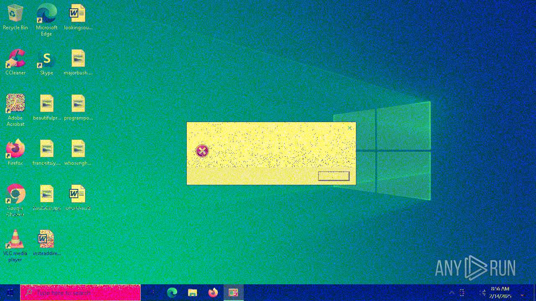Select the .jpg image file beside Chrome
This screenshot has height=301, width=536.
47,198
